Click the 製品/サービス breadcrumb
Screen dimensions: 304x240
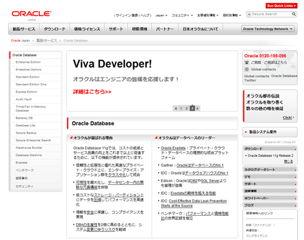[x=47, y=40]
